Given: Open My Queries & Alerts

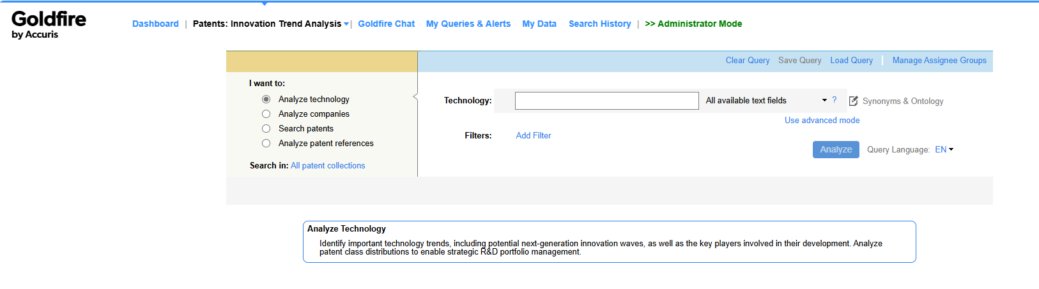Looking at the screenshot, I should [468, 24].
